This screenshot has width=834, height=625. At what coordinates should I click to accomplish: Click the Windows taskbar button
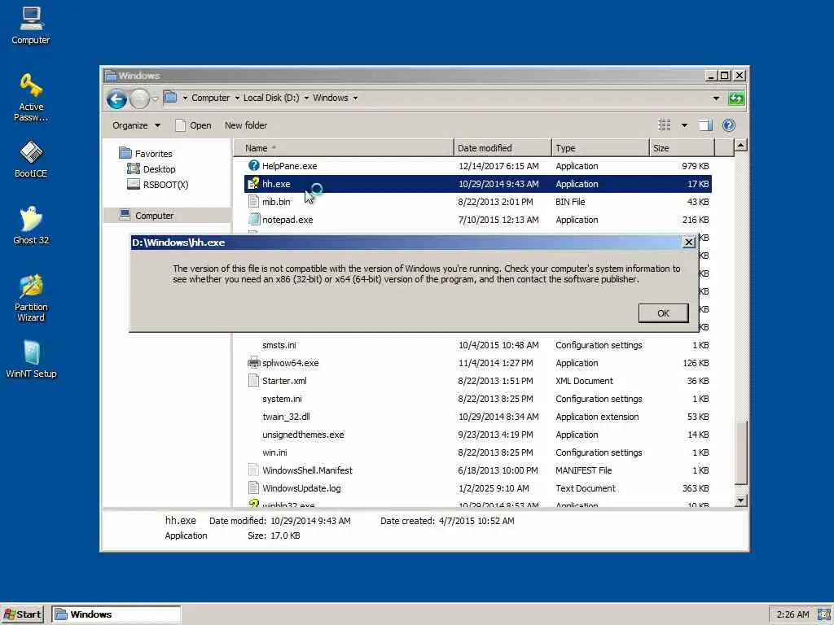click(116, 614)
